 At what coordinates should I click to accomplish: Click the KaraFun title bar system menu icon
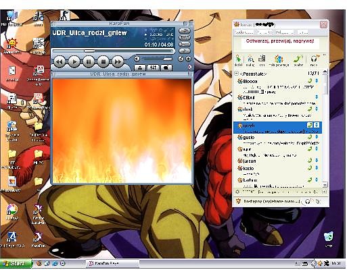53,24
